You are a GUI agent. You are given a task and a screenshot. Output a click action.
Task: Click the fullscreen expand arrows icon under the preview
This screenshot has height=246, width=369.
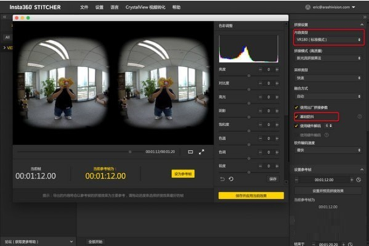tap(201, 152)
